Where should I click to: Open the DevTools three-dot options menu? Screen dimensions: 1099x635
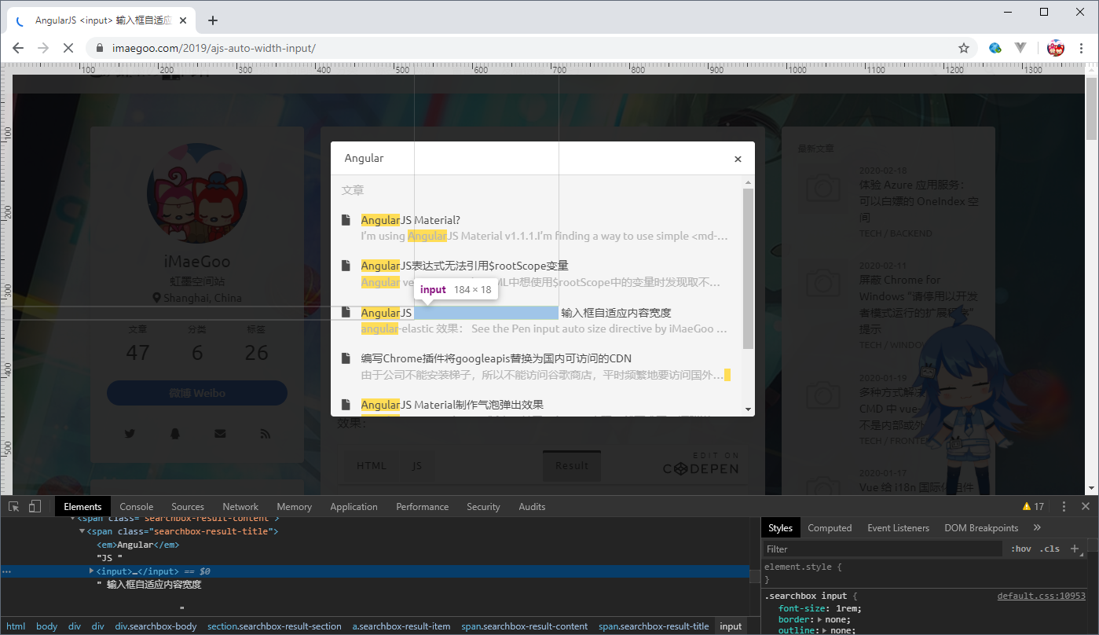(x=1063, y=506)
